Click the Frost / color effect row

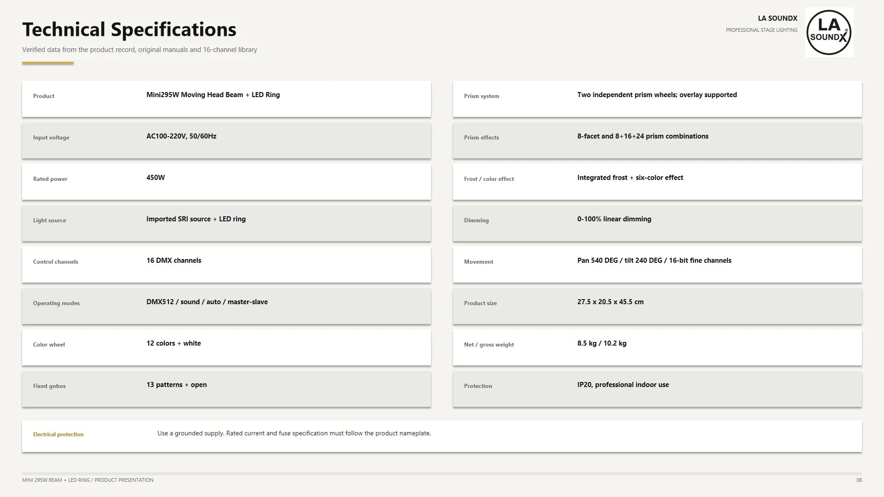[x=657, y=182]
